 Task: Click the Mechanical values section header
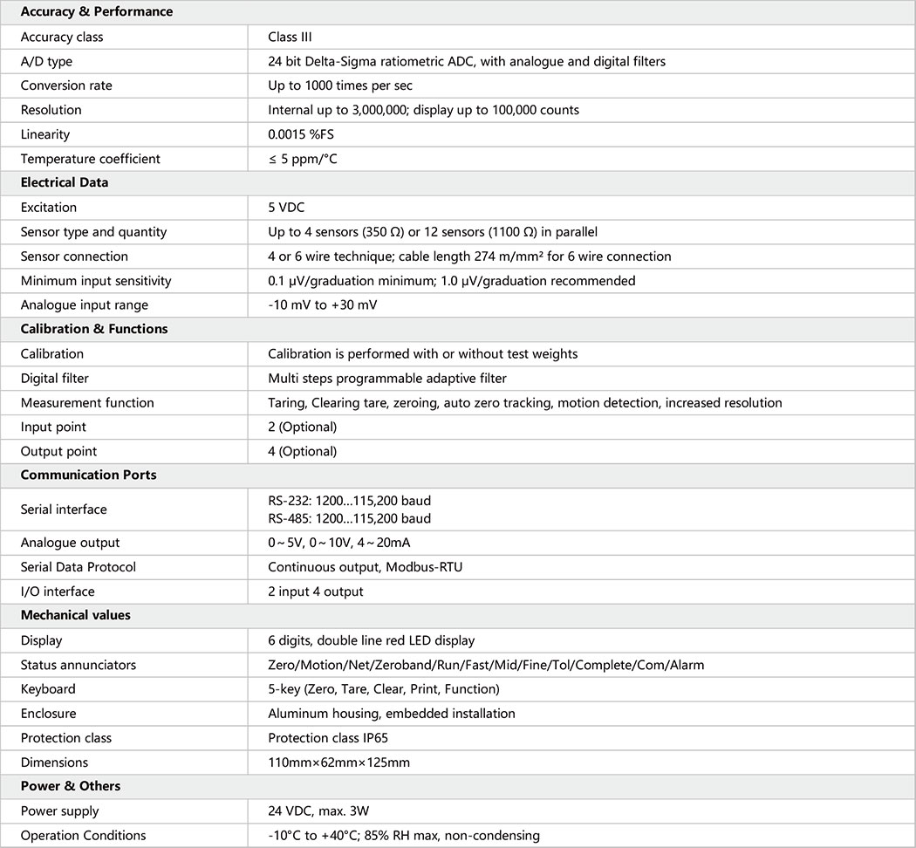[x=76, y=615]
